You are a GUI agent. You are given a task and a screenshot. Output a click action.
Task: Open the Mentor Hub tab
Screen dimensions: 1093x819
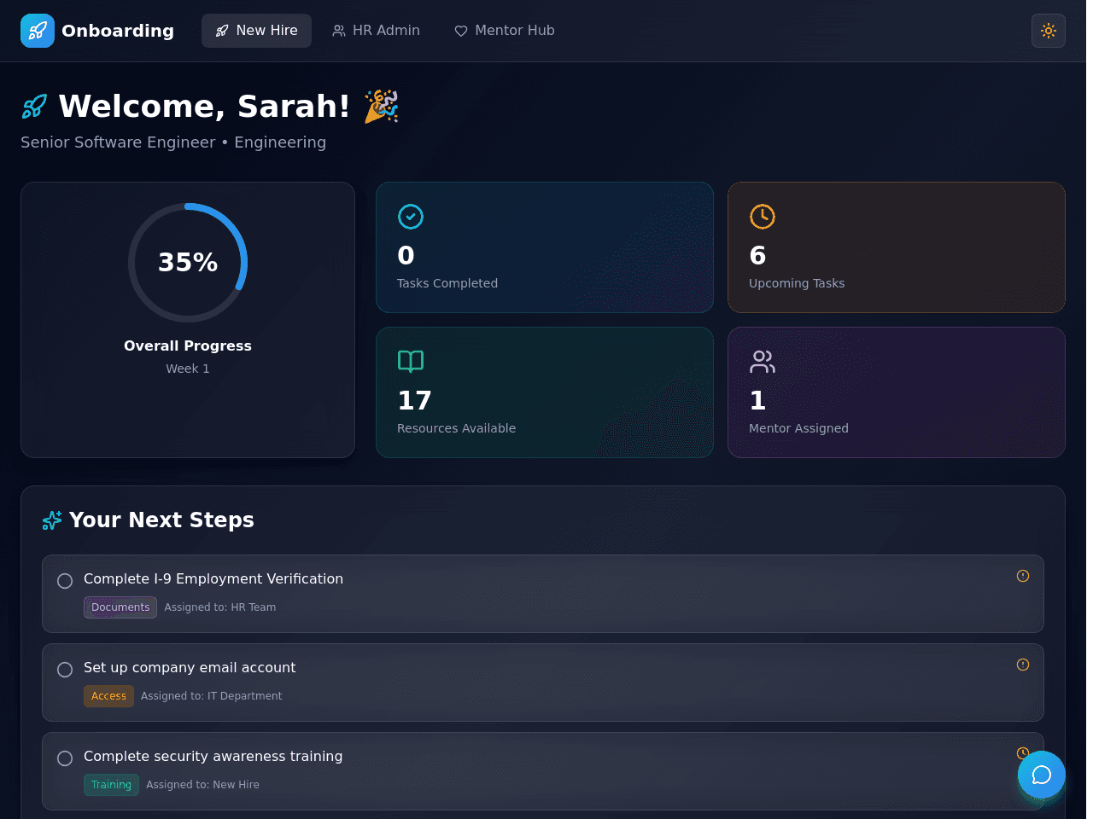coord(505,31)
